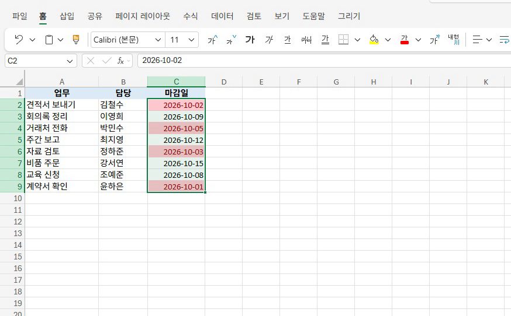511x316 pixels.
Task: Open the font size 11 dropdown
Action: [191, 40]
